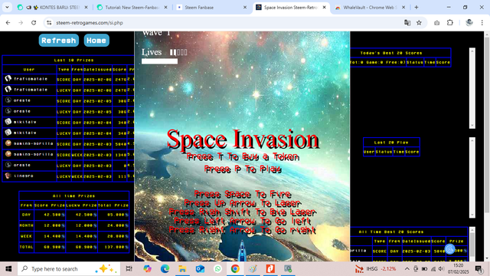Click the Chrome taskbar icon
The height and width of the screenshot is (276, 490).
pyautogui.click(x=235, y=269)
